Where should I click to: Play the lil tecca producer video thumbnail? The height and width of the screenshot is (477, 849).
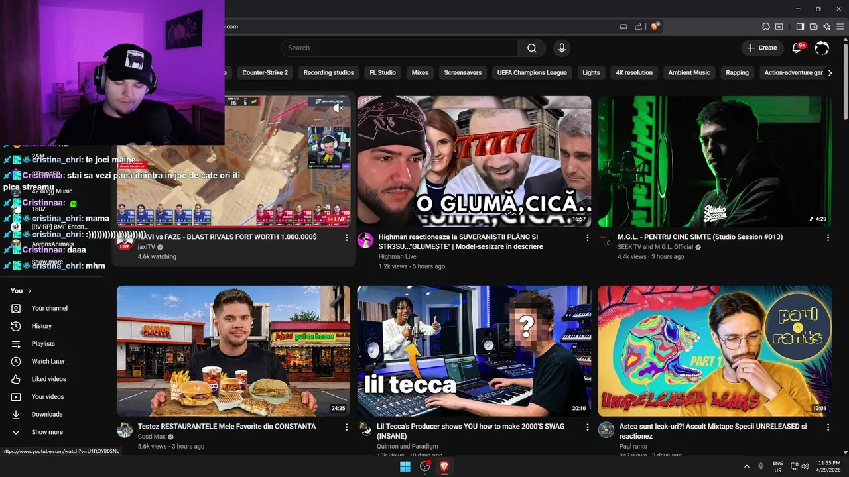click(474, 350)
